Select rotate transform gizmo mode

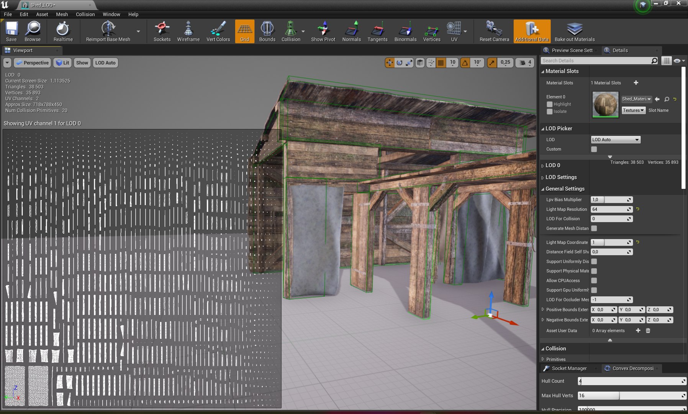pos(400,62)
